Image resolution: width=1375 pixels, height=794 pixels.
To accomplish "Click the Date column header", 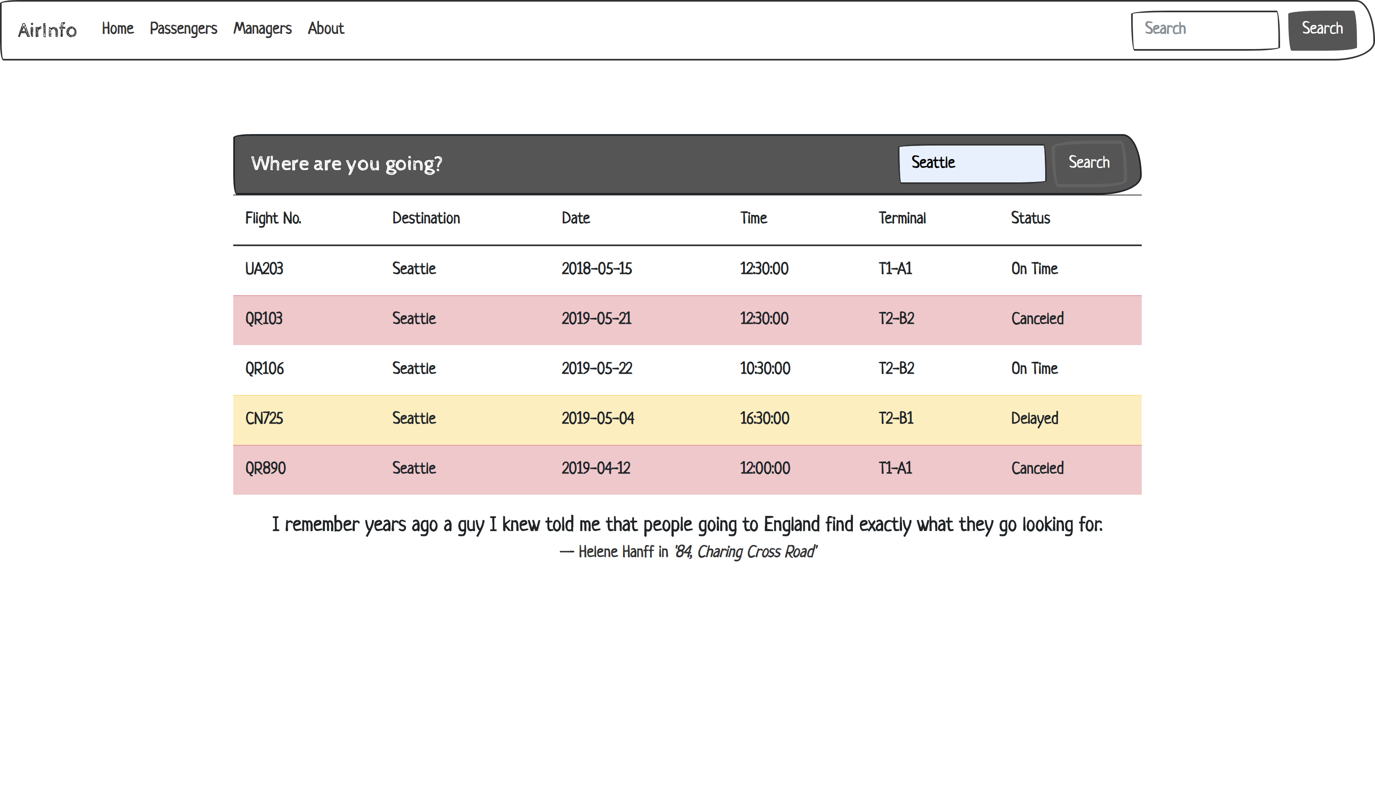I will pyautogui.click(x=576, y=218).
